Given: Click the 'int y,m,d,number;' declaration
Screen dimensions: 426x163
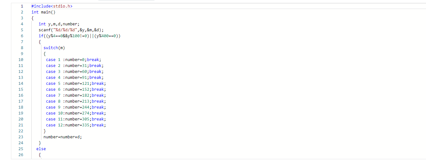Looking at the screenshot, I should click(x=59, y=24).
